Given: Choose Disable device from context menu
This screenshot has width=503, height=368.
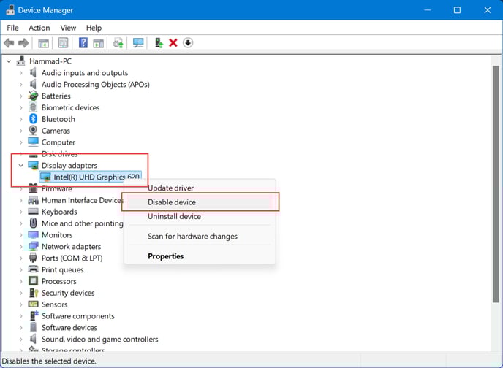Looking at the screenshot, I should 172,202.
